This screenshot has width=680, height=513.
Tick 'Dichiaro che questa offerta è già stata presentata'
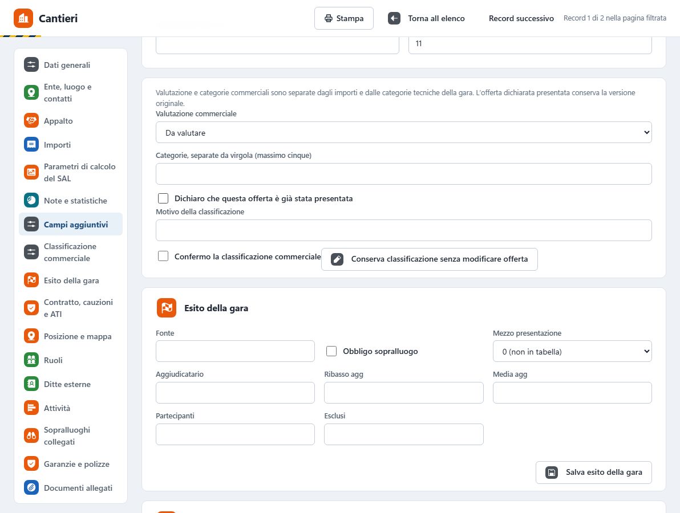point(163,198)
